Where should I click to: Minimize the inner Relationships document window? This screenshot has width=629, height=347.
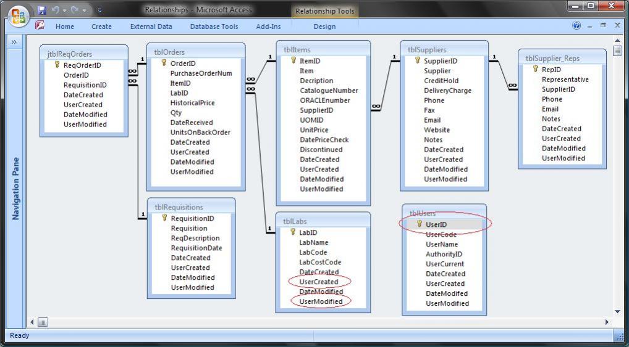tap(589, 26)
